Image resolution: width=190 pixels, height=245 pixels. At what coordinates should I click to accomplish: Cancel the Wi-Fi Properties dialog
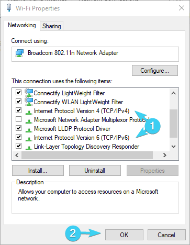(x=166, y=235)
